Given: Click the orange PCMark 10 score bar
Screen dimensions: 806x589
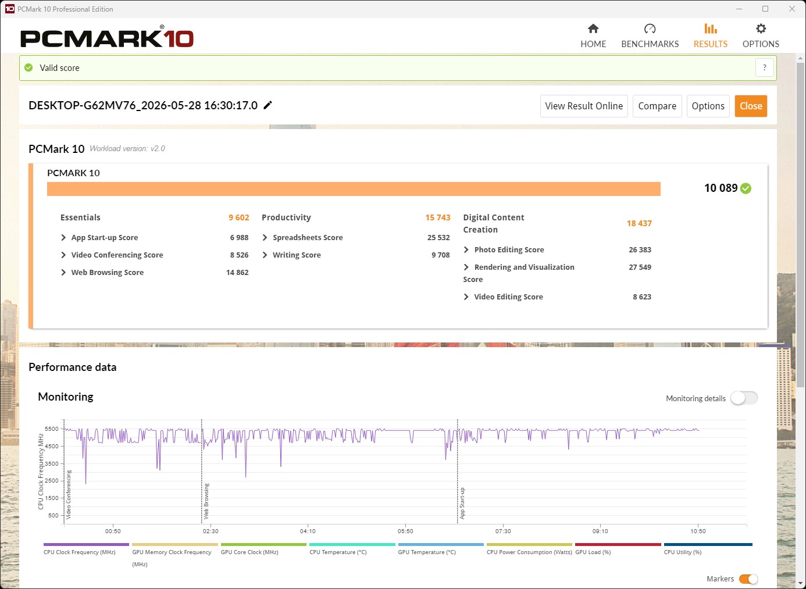Looking at the screenshot, I should click(x=354, y=189).
